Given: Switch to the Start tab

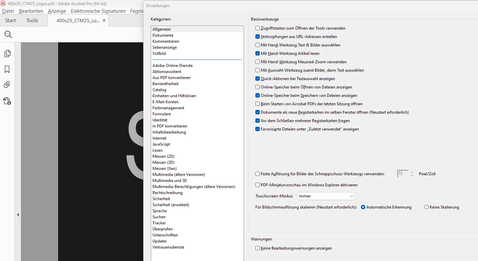Looking at the screenshot, I should [10, 21].
